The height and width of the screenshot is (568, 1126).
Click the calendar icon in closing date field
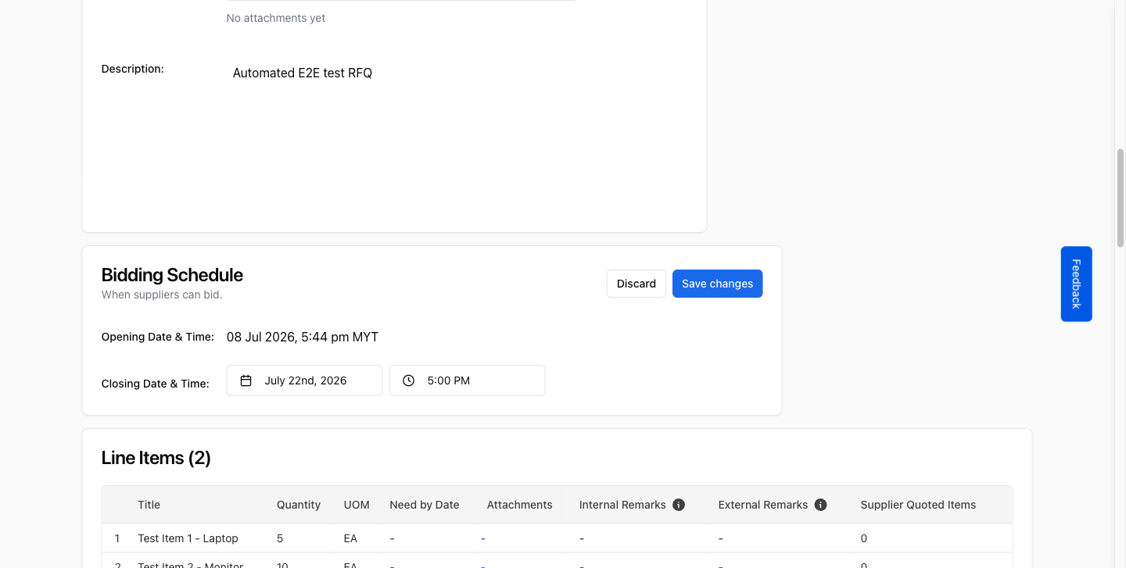click(246, 380)
